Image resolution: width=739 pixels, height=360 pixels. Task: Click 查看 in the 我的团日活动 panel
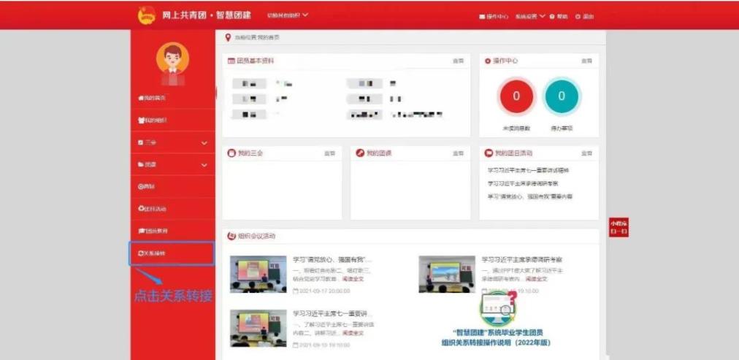586,153
